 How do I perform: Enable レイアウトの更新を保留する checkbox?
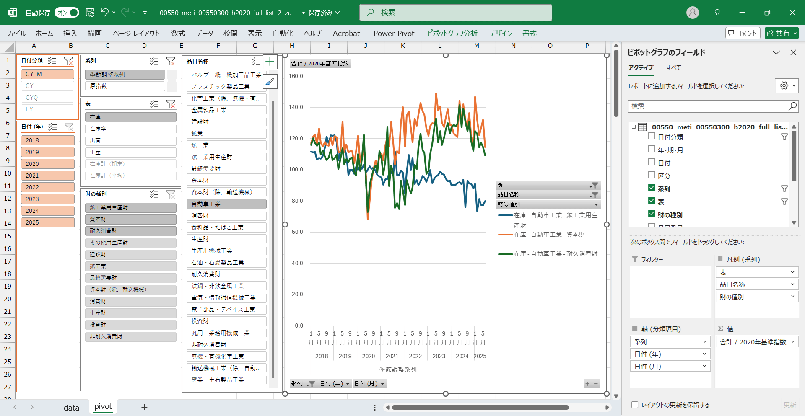635,405
